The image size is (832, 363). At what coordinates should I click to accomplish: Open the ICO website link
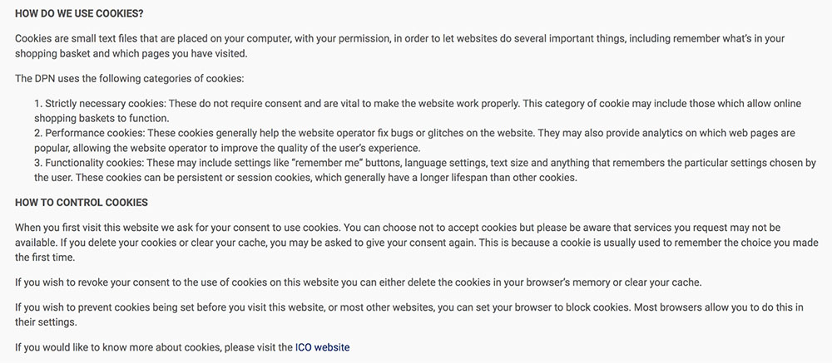point(322,347)
